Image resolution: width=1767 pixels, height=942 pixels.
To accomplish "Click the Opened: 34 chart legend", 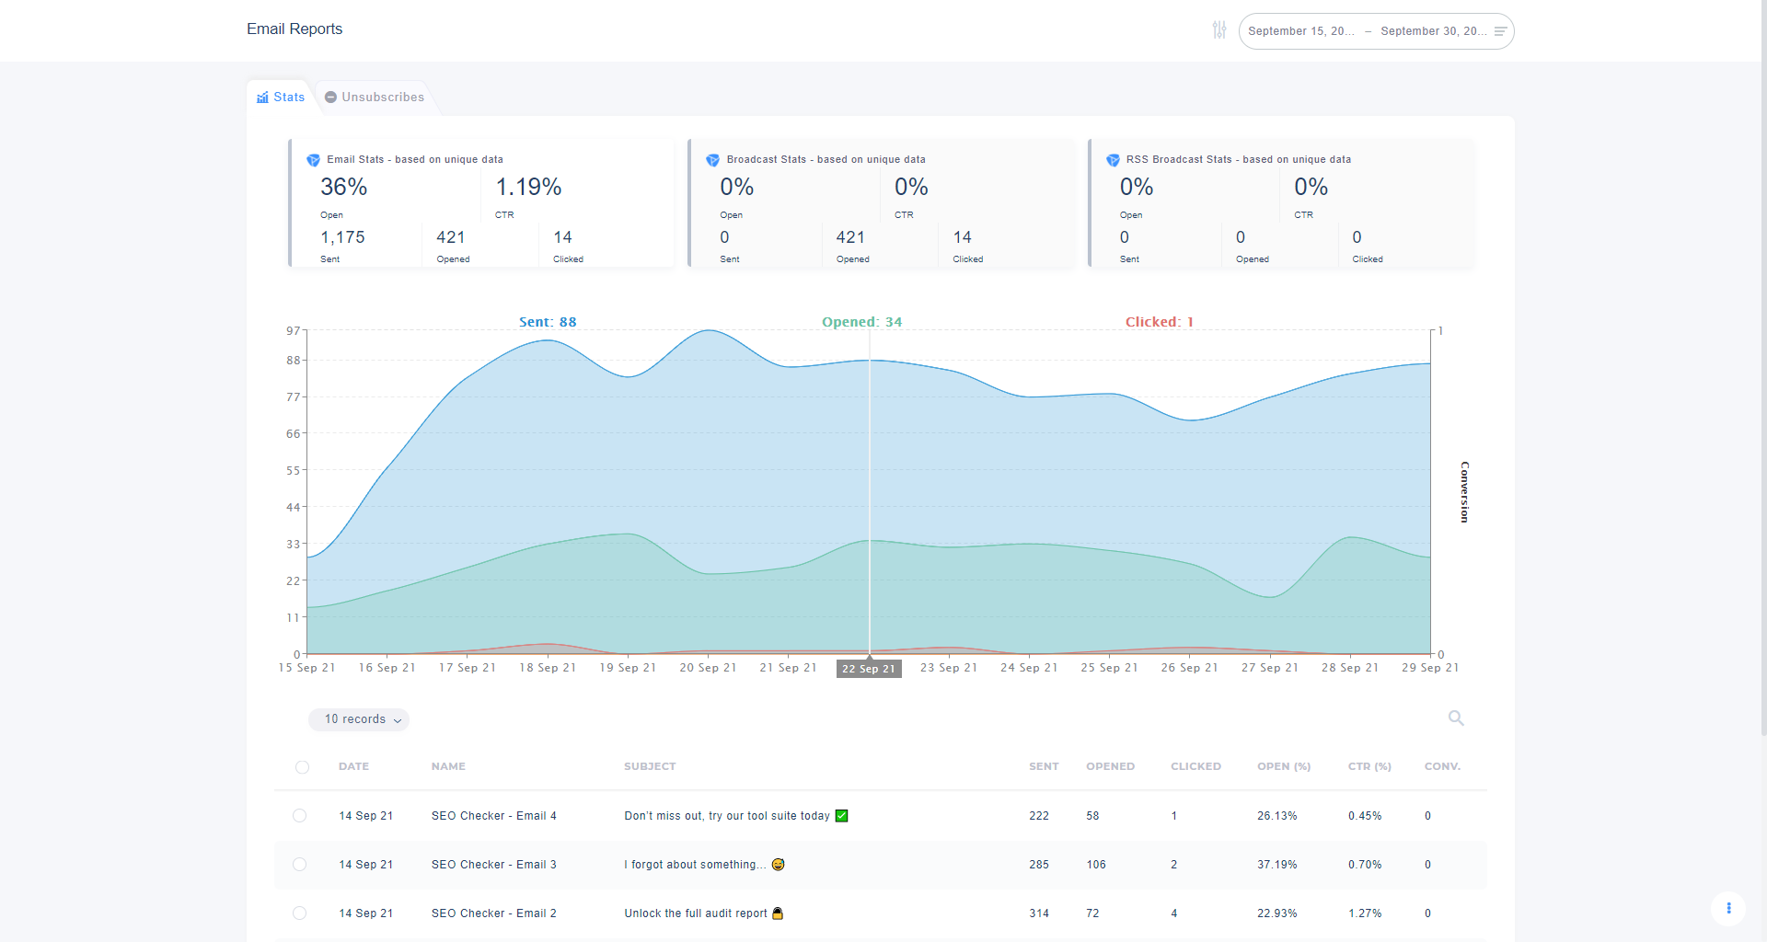I will 861,322.
